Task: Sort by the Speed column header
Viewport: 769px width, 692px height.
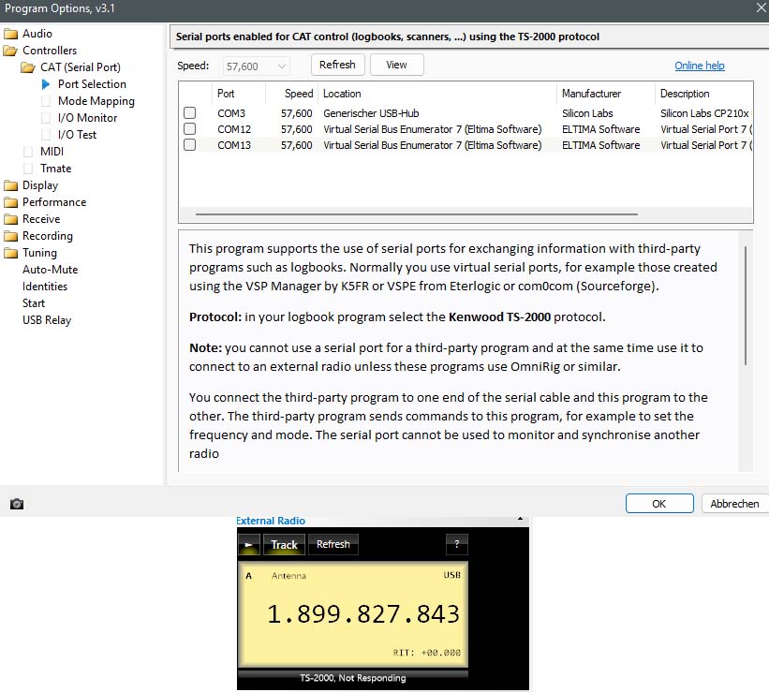Action: (292, 94)
